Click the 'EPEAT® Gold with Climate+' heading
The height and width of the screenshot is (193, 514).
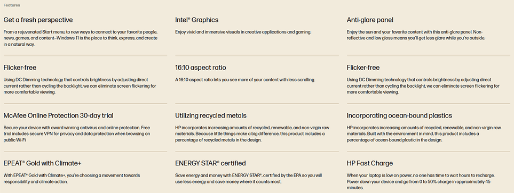coord(43,163)
